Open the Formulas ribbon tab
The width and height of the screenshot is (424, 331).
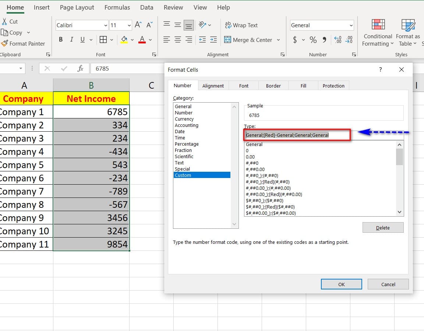tap(117, 7)
